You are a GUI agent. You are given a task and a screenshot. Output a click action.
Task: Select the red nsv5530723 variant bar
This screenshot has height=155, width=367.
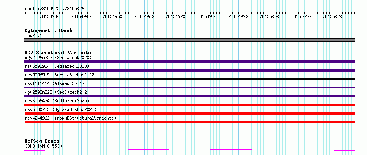point(190,113)
